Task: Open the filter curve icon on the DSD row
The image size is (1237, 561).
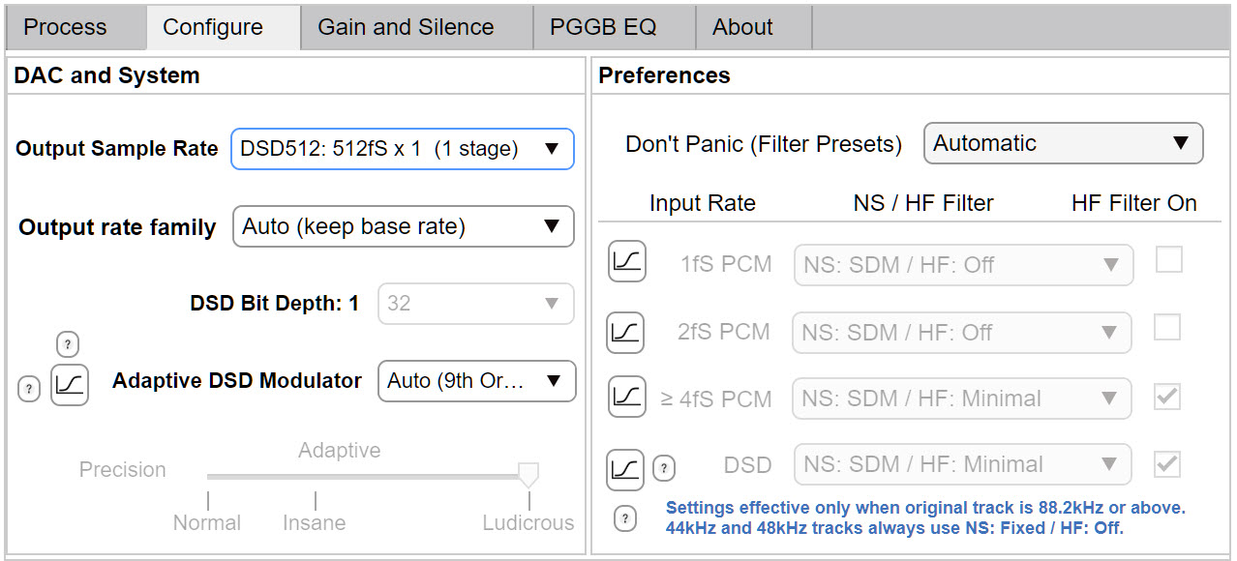Action: tap(626, 463)
